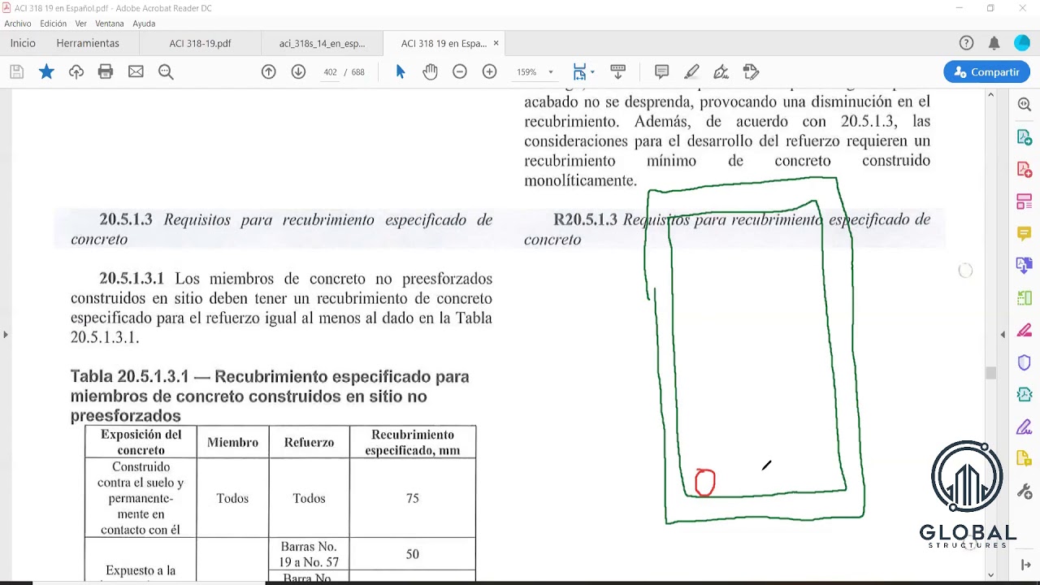Expand the left navigation pane arrow

coord(5,334)
